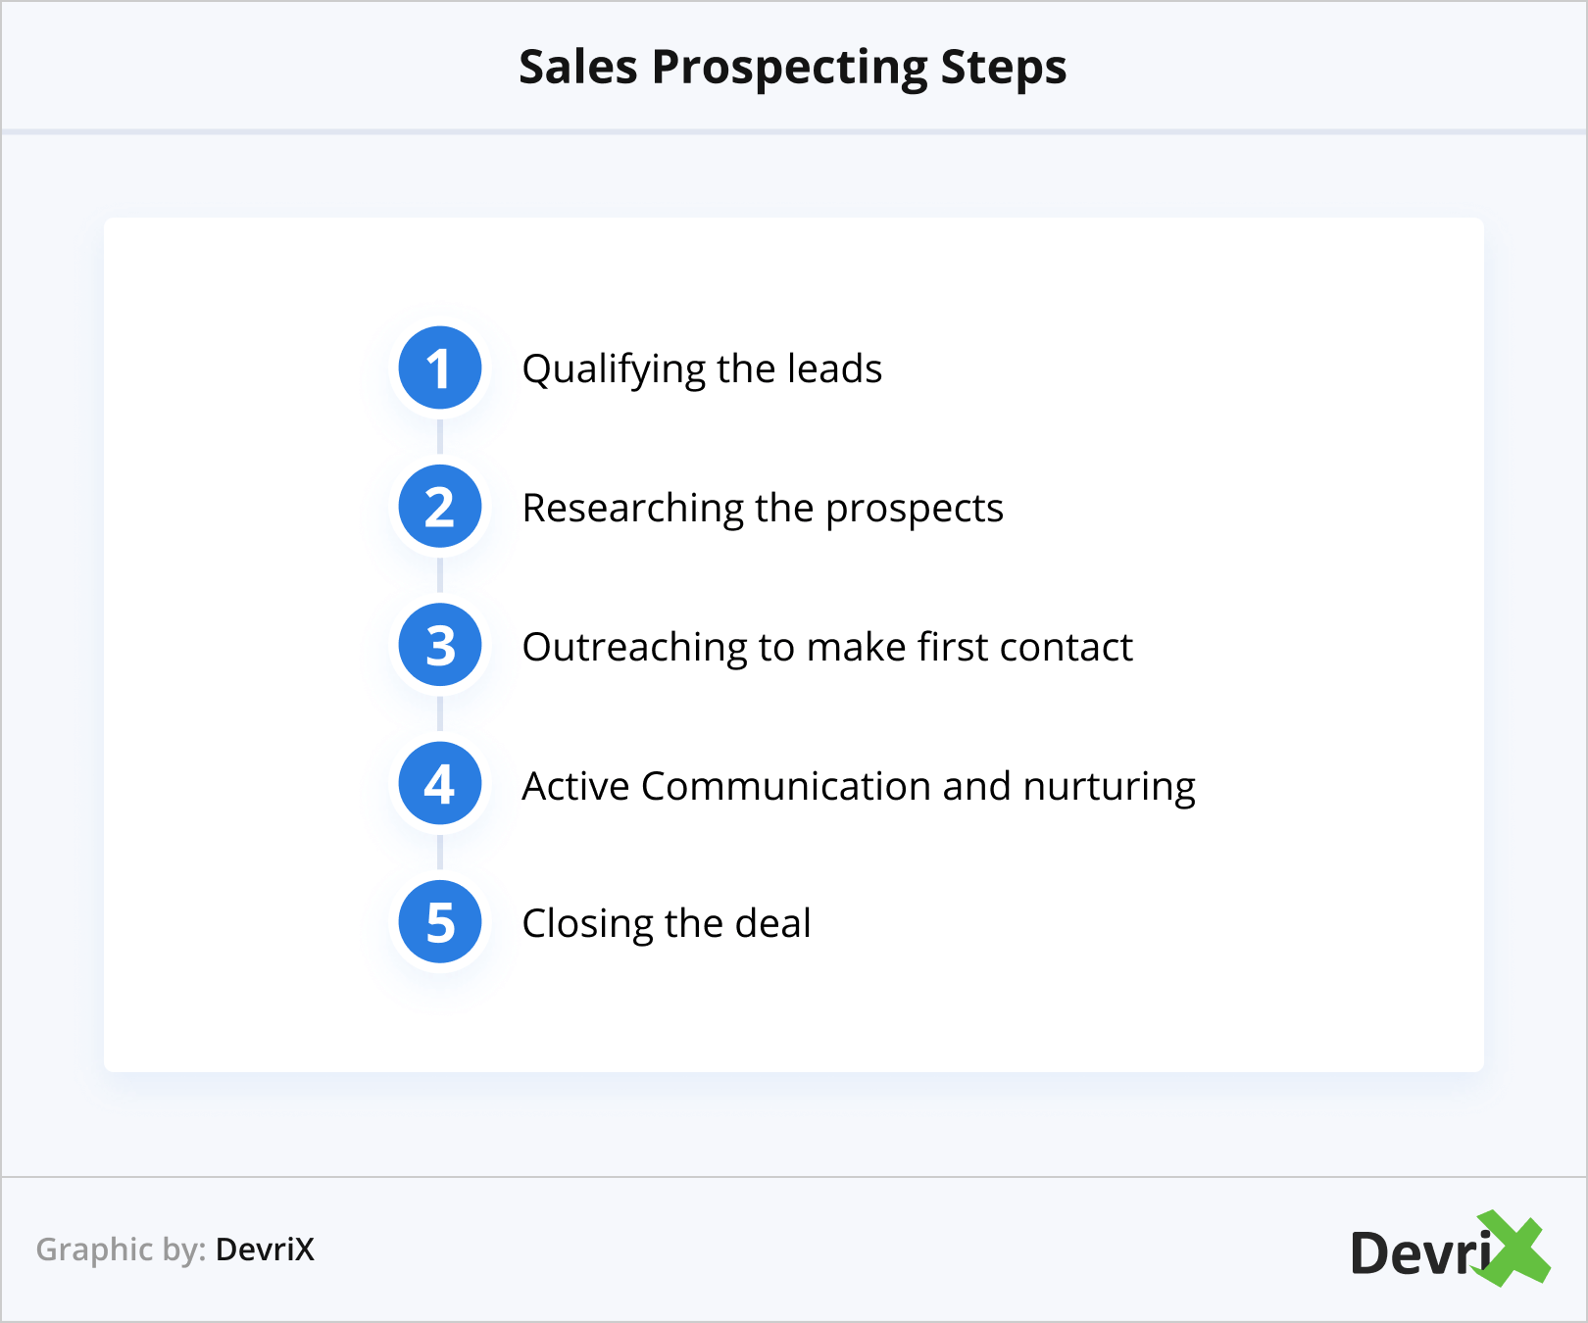
Task: Click the connector line between steps 4 and 5
Action: click(439, 853)
